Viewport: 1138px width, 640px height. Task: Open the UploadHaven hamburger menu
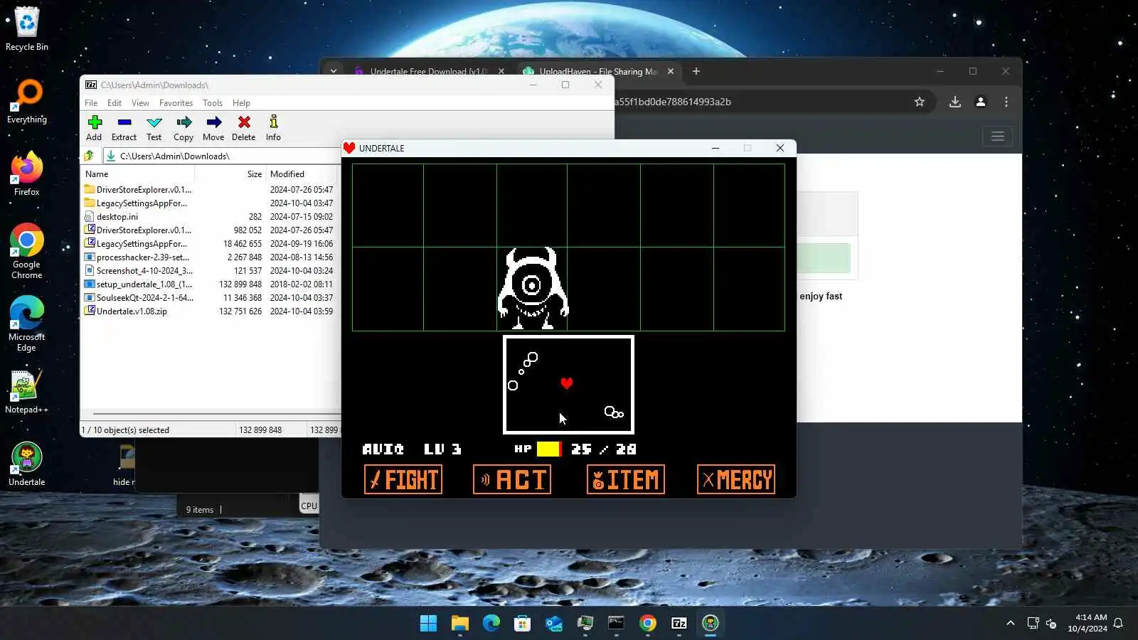coord(998,136)
